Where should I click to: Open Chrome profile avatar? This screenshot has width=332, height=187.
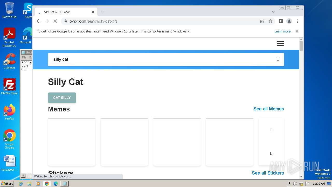tap(289, 21)
